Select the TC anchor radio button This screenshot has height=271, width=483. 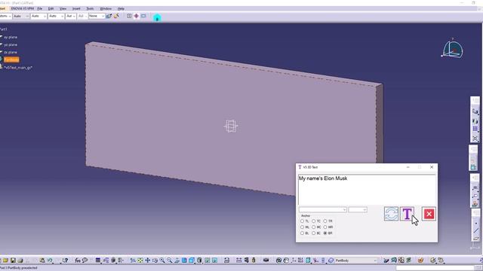(314, 221)
